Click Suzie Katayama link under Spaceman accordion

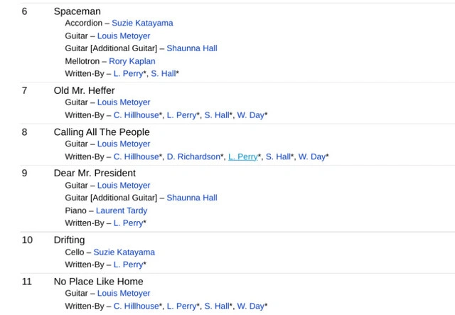[142, 23]
